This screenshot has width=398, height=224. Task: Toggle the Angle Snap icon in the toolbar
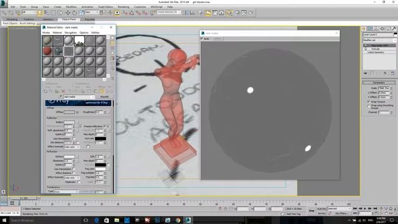pyautogui.click(x=131, y=12)
